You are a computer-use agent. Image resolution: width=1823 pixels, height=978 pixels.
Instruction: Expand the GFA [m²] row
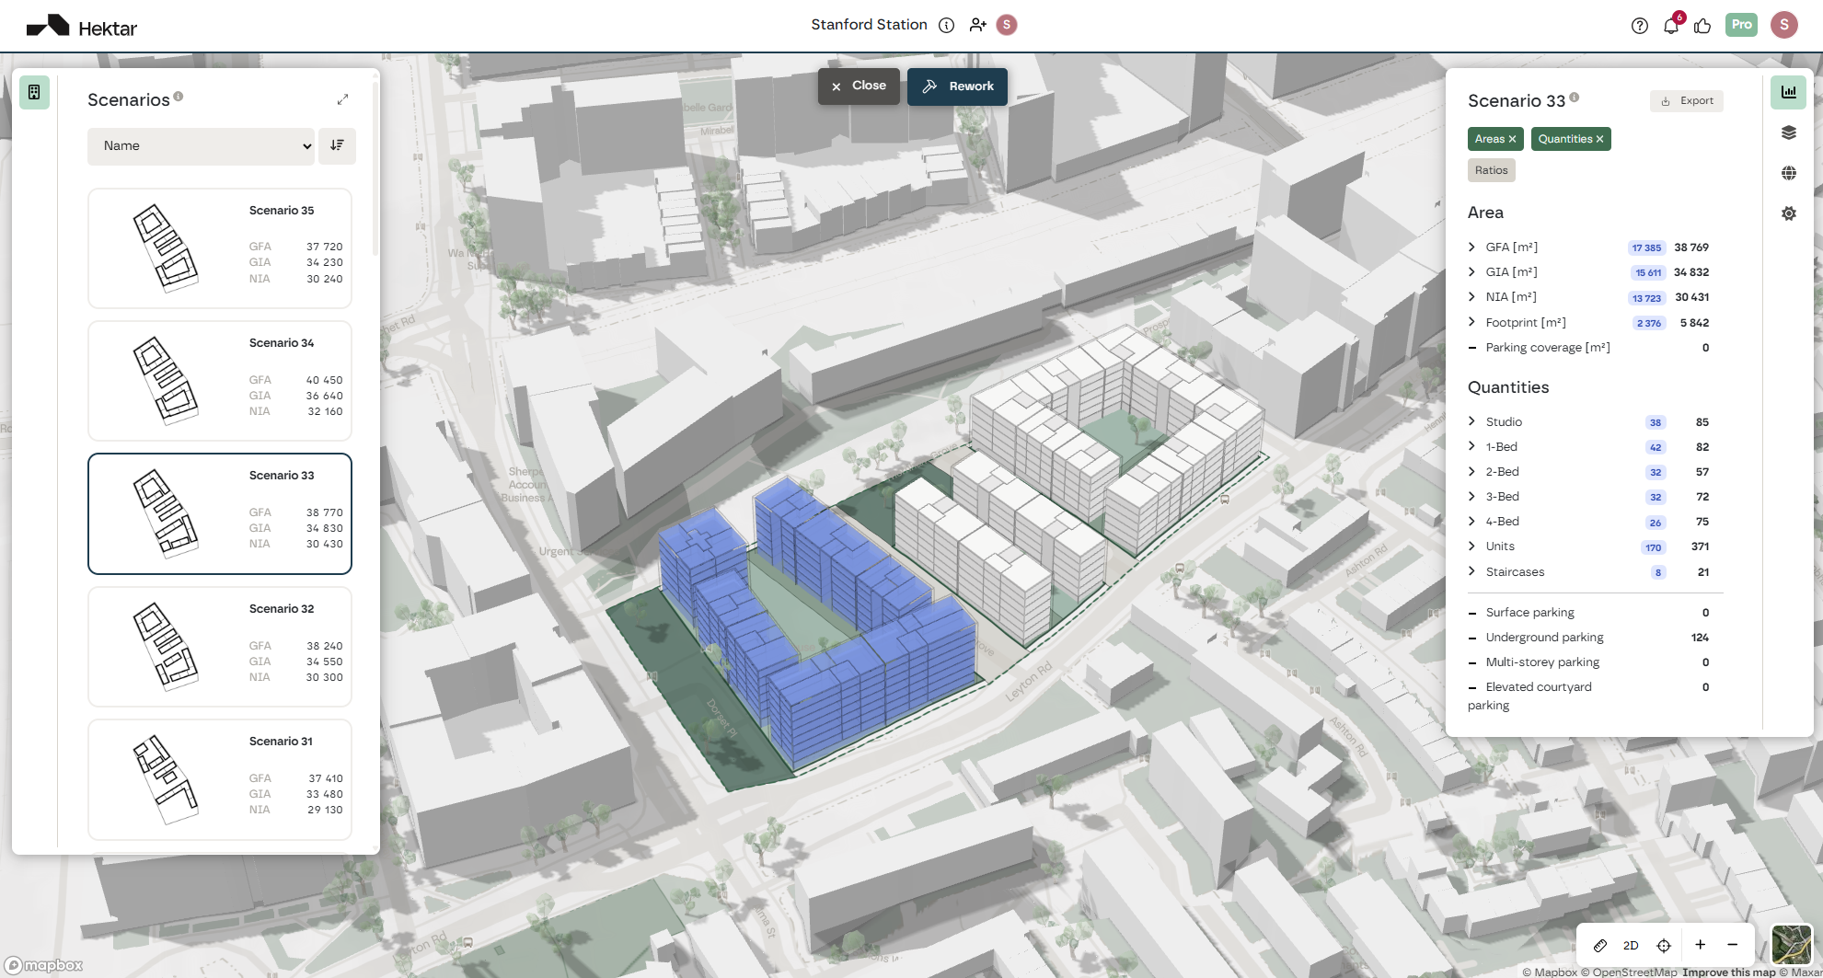click(x=1472, y=247)
